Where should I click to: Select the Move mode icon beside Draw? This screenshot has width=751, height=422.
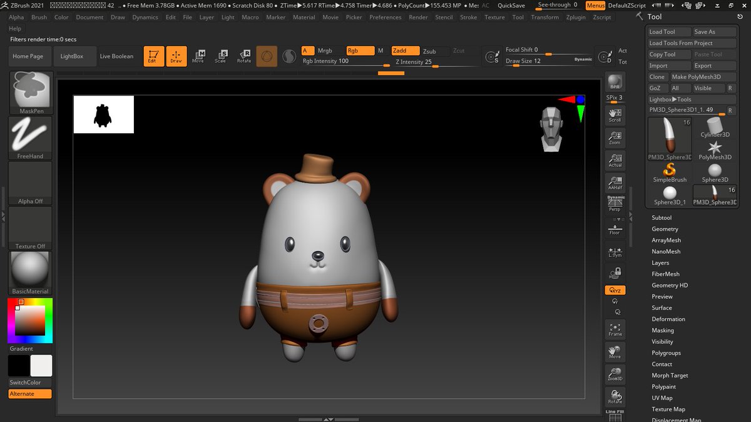[198, 56]
